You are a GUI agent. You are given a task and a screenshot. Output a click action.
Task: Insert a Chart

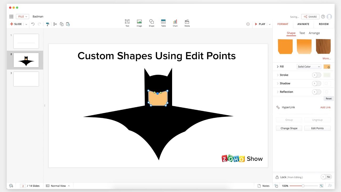tap(175, 23)
